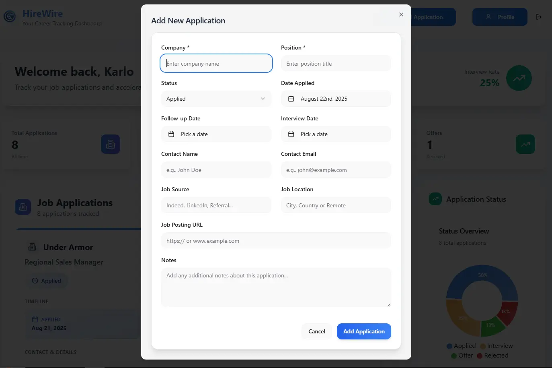
Task: Click the green 13% donut segment
Action: tap(492, 326)
